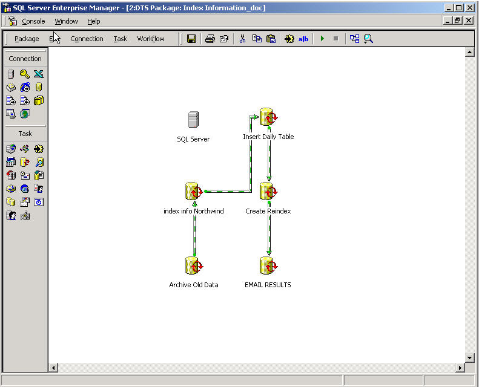The height and width of the screenshot is (387, 479).
Task: Add a Bulk Insert task
Action: click(x=39, y=175)
